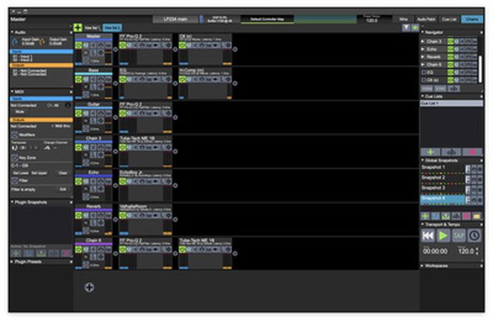Add a new global snapshot with green plus
The height and width of the screenshot is (322, 493).
point(425,216)
